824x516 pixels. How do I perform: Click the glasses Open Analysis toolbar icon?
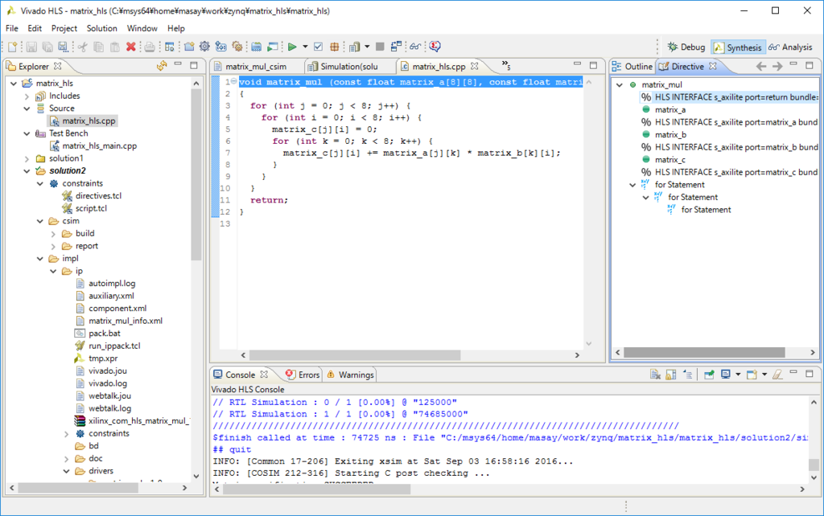click(x=415, y=47)
